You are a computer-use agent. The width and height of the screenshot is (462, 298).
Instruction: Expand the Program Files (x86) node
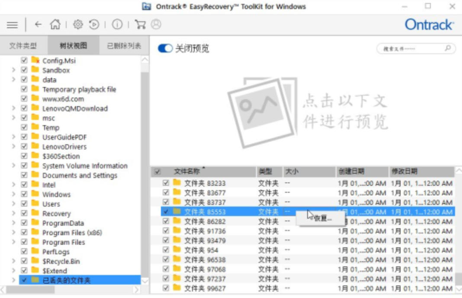pos(13,233)
